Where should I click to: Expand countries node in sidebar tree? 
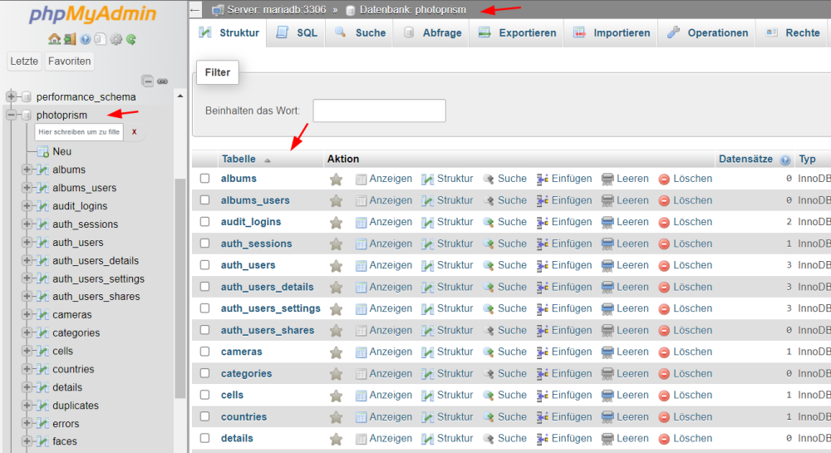pos(27,369)
